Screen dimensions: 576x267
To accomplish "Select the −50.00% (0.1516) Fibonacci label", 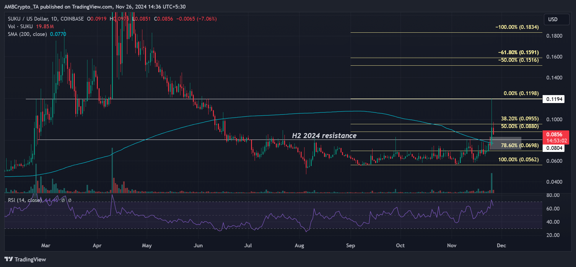I will (x=518, y=60).
